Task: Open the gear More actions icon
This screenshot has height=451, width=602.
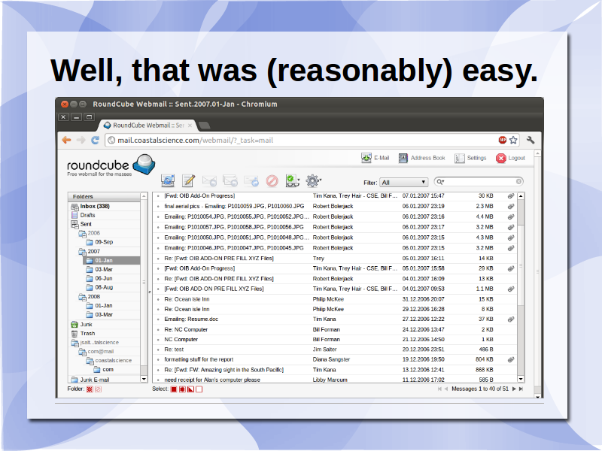Action: [313, 180]
